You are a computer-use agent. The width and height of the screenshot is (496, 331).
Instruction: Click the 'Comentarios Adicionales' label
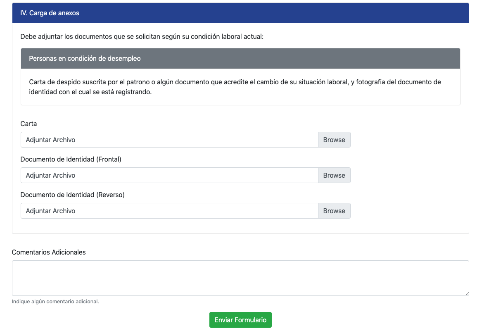tap(49, 252)
